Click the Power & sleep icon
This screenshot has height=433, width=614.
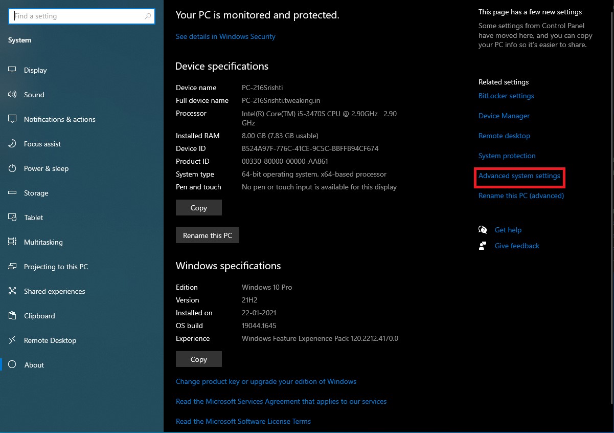13,168
